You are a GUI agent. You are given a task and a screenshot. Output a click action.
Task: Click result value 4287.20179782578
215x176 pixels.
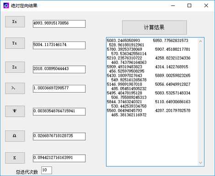click(173, 110)
